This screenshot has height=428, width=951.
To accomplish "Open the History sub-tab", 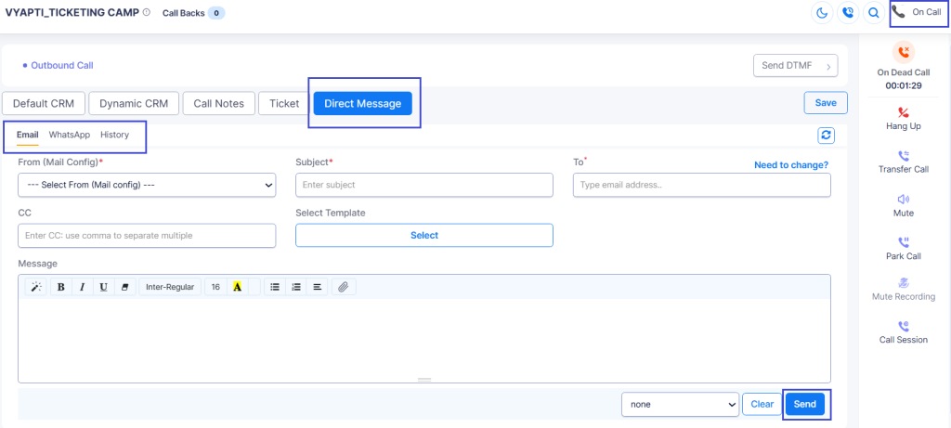I will 114,135.
